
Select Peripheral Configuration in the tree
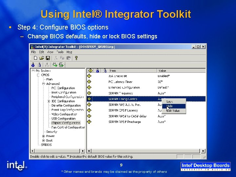pyautogui.click(x=68, y=97)
